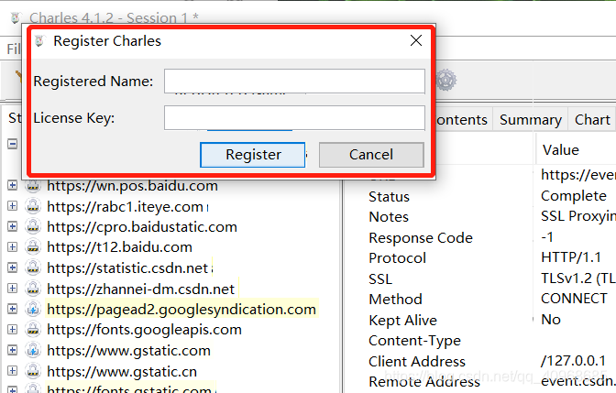Click the Value column header
Viewport: 616px width, 393px height.
point(561,150)
